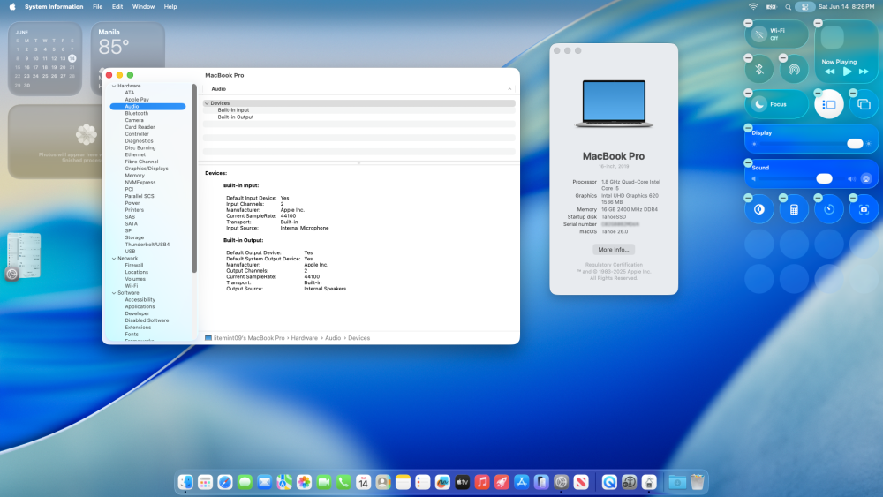This screenshot has width=883, height=497.
Task: Click the battery status menu bar icon
Action: point(771,7)
